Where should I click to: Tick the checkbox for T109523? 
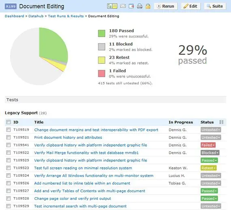coord(9,168)
